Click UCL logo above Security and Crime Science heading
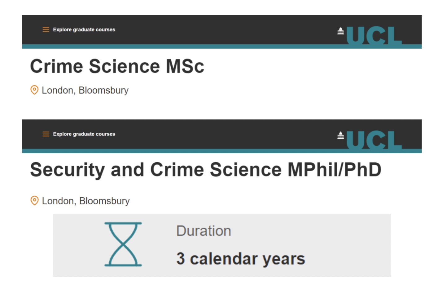The height and width of the screenshot is (281, 443). point(374,140)
